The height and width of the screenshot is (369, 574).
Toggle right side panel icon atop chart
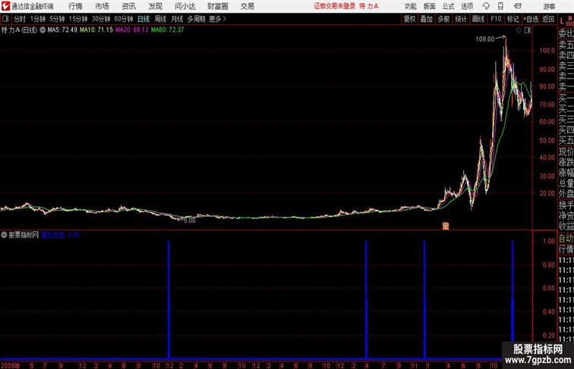(528, 30)
